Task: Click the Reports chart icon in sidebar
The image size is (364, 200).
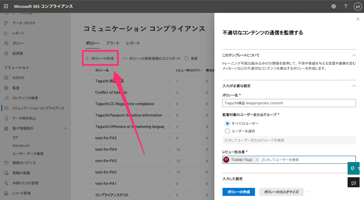Action: pos(6,33)
